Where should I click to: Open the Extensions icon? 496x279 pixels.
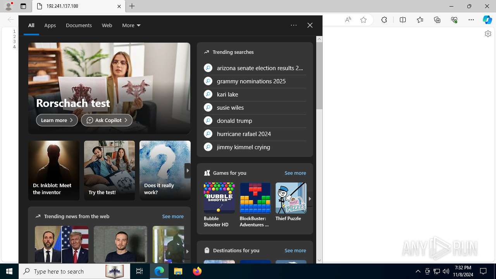[x=384, y=20]
